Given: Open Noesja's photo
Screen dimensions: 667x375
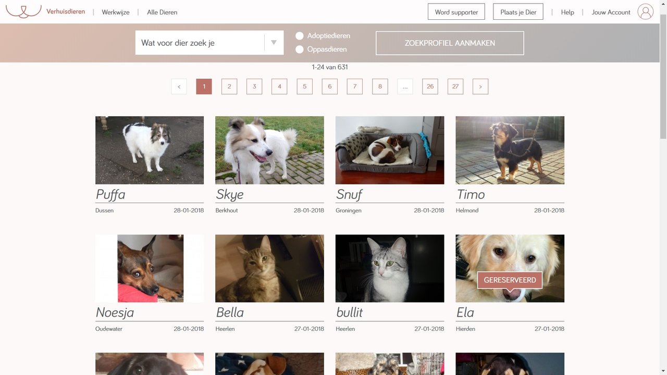Looking at the screenshot, I should 150,268.
